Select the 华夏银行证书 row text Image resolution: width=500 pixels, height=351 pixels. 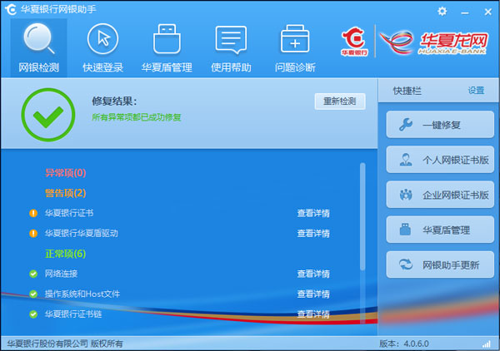69,213
